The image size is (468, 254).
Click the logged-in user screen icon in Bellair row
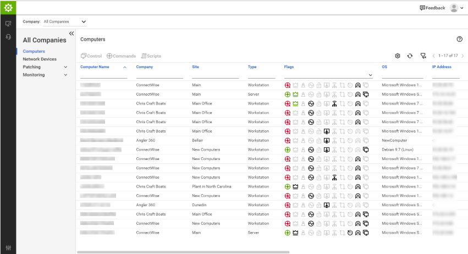click(327, 140)
